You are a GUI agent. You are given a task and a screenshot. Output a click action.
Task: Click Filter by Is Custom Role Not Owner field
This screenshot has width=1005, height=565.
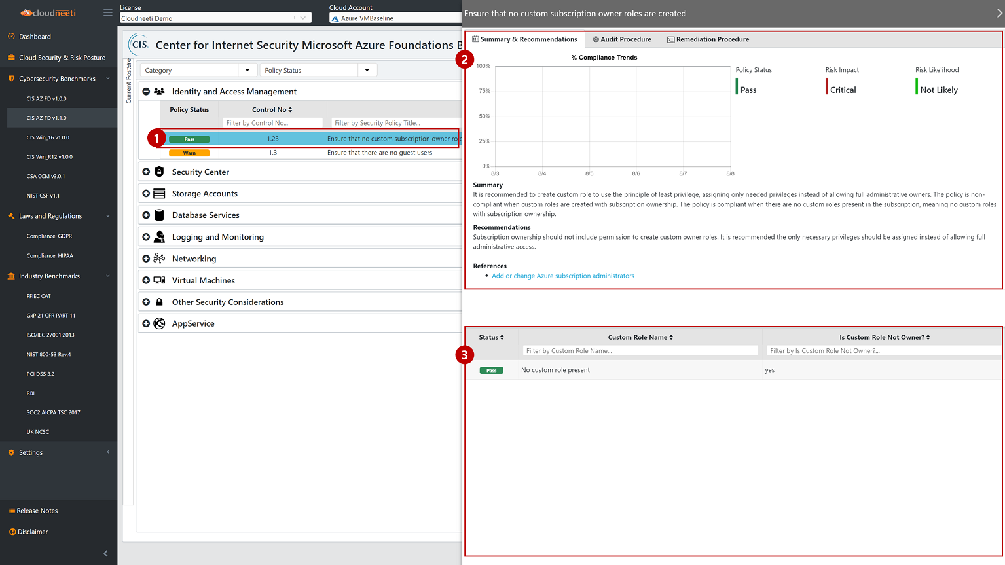tap(884, 351)
